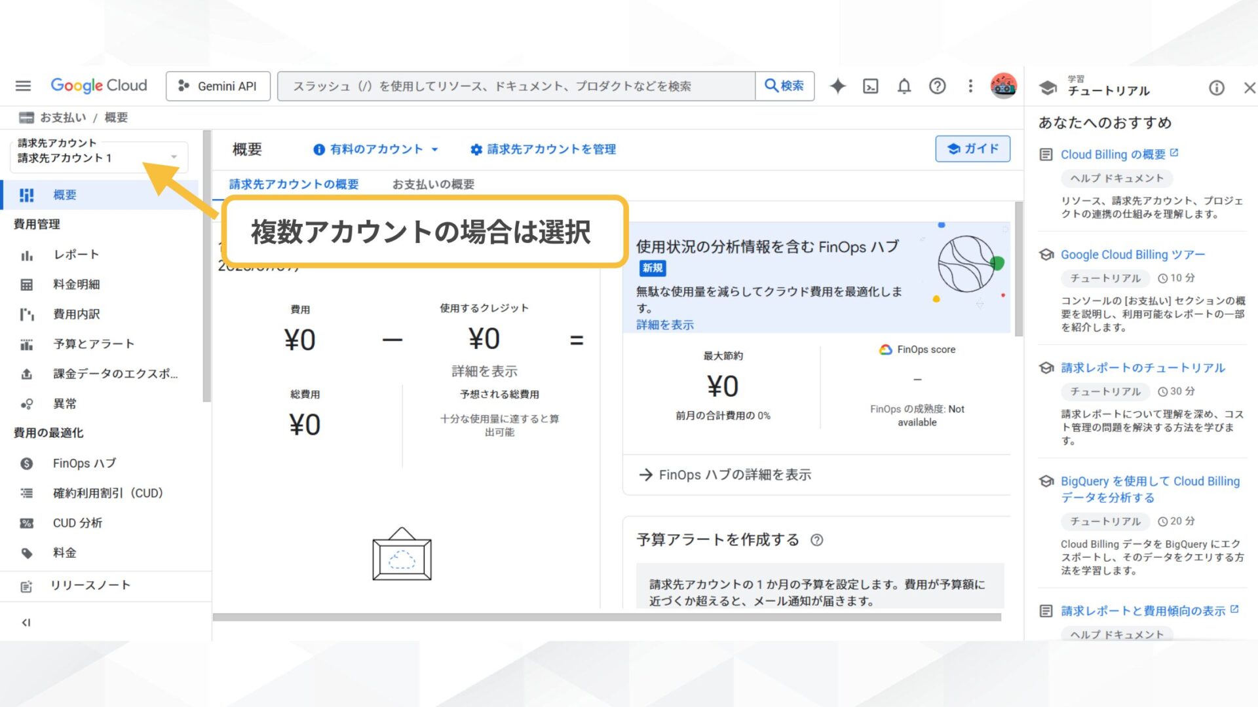Open CUD 分析 in the sidebar

[79, 522]
